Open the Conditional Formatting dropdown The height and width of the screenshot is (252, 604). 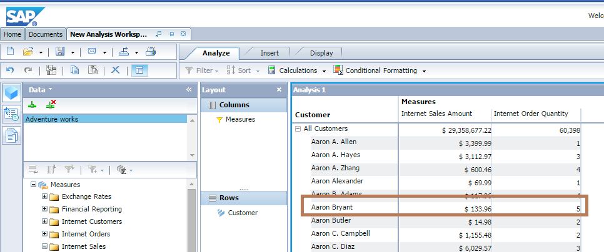point(379,70)
